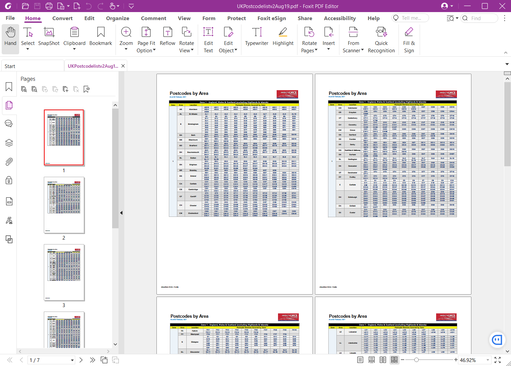Open Rotate View dropdown

[192, 50]
